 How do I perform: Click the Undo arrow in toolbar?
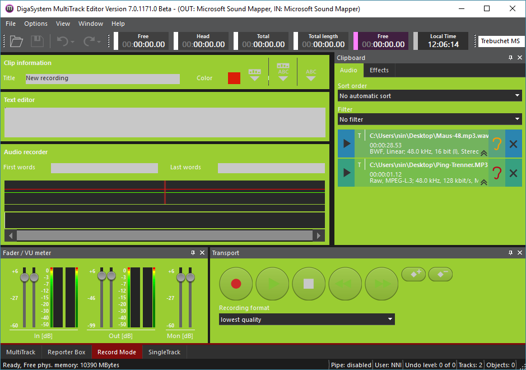pyautogui.click(x=62, y=41)
